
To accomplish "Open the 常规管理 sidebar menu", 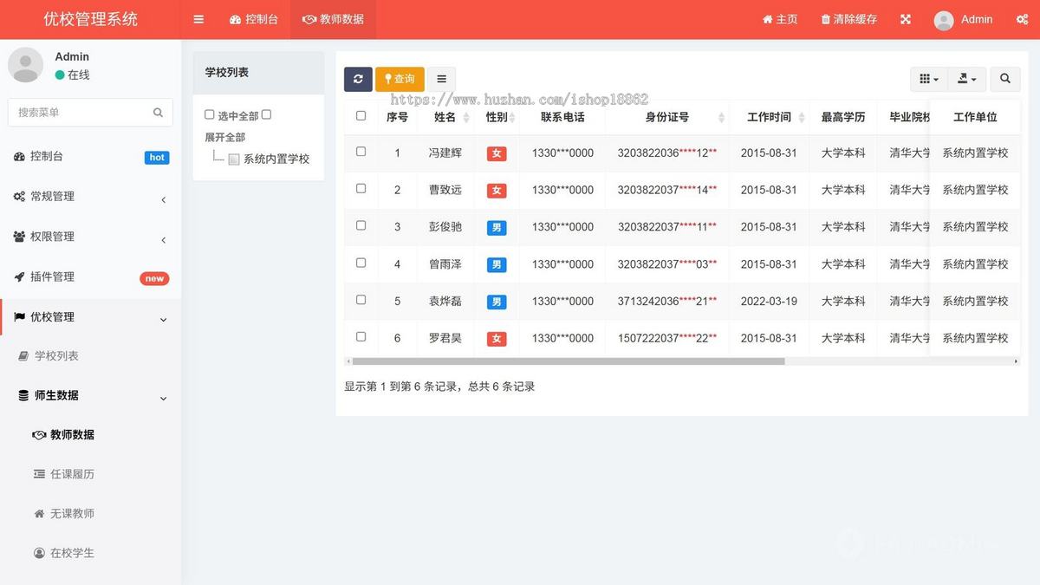I will [x=90, y=196].
